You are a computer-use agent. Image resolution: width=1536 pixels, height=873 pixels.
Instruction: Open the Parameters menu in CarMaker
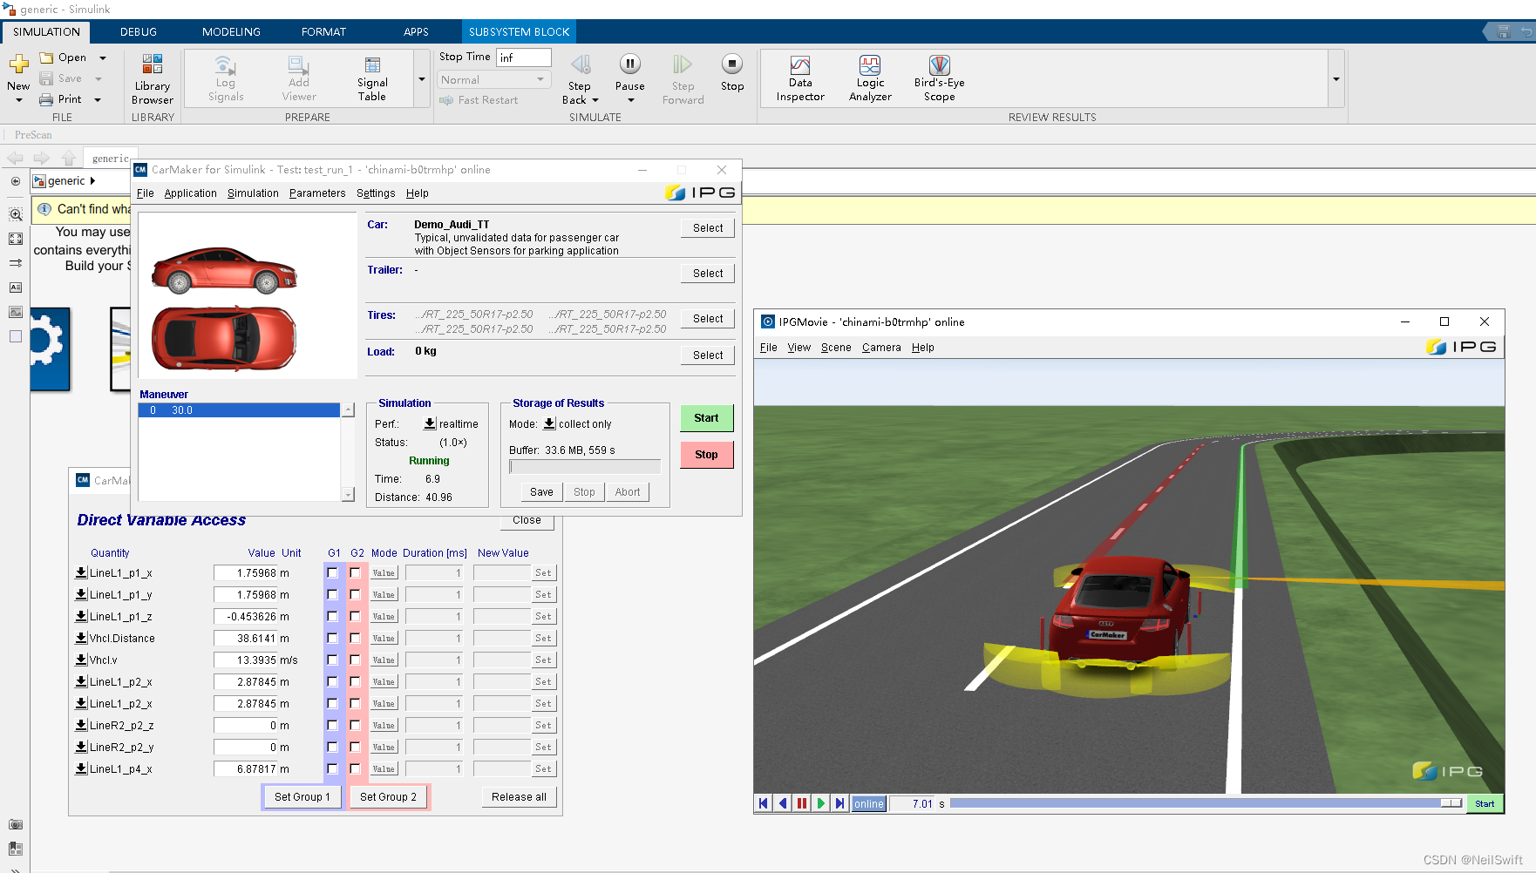pos(317,193)
